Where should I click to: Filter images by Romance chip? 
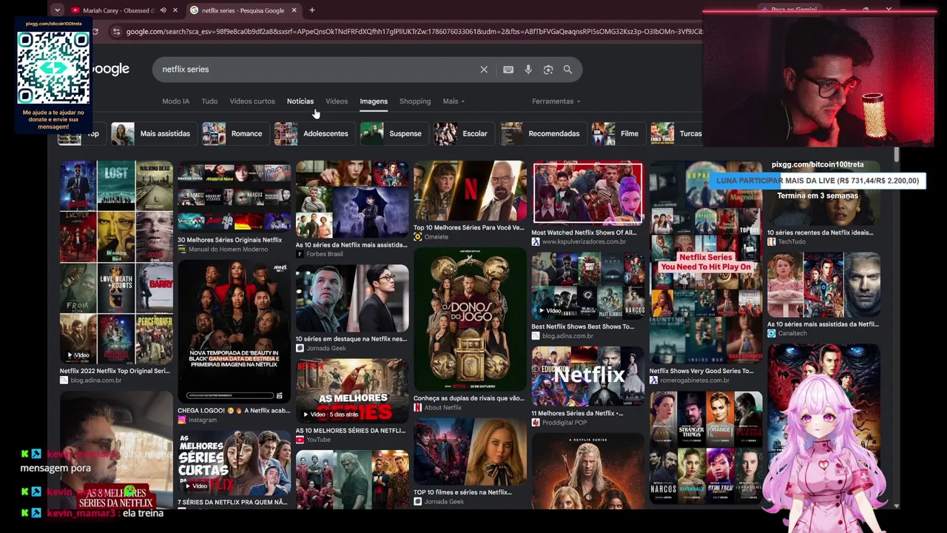coord(235,134)
